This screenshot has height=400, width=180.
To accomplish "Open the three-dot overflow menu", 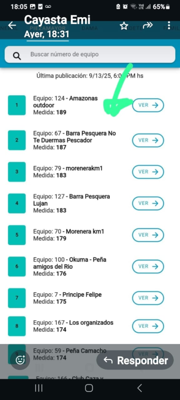I will 169,25.
